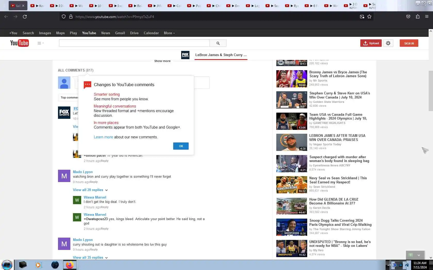The image size is (433, 270).
Task: Click the ALL COMMENTS (817) heading
Action: pyautogui.click(x=76, y=70)
